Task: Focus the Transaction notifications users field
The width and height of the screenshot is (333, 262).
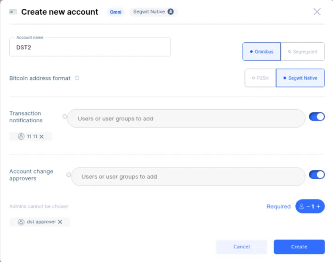Action: (186, 119)
